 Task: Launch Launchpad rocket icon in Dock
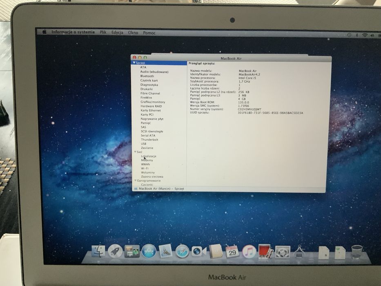tap(115, 251)
